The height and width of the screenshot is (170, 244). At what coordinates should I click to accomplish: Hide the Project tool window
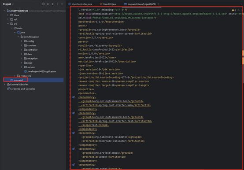(x=62, y=4)
